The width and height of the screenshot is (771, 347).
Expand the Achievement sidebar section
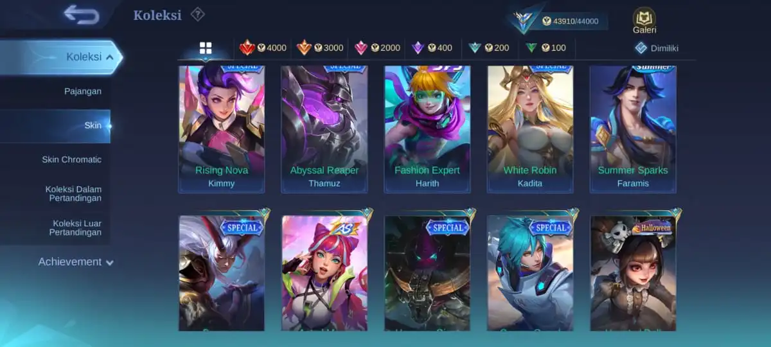pos(75,262)
